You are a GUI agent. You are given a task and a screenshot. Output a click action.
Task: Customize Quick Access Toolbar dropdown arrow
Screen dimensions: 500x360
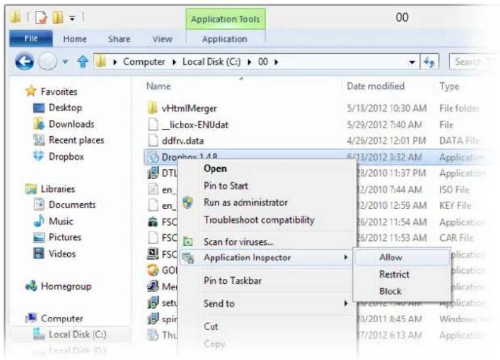click(73, 19)
